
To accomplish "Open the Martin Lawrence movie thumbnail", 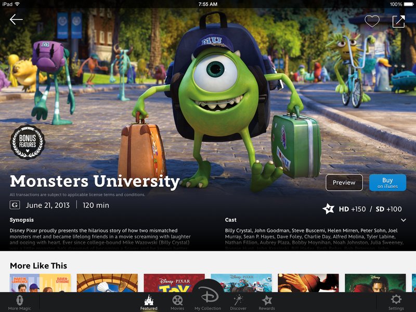I will tap(41, 283).
